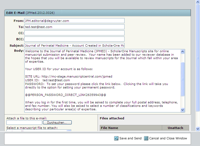Click the Save and Send checkmark icon
The height and width of the screenshot is (146, 200).
pyautogui.click(x=116, y=138)
